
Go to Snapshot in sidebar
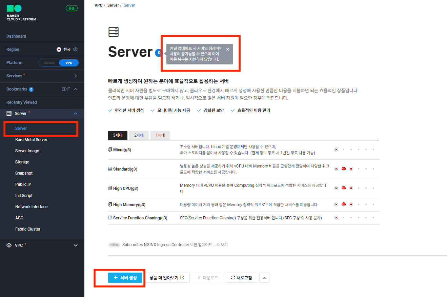(24, 173)
